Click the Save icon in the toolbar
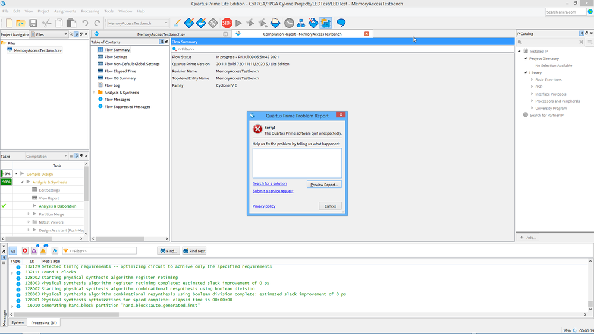Screen dimensions: 594x334 pyautogui.click(x=33, y=23)
